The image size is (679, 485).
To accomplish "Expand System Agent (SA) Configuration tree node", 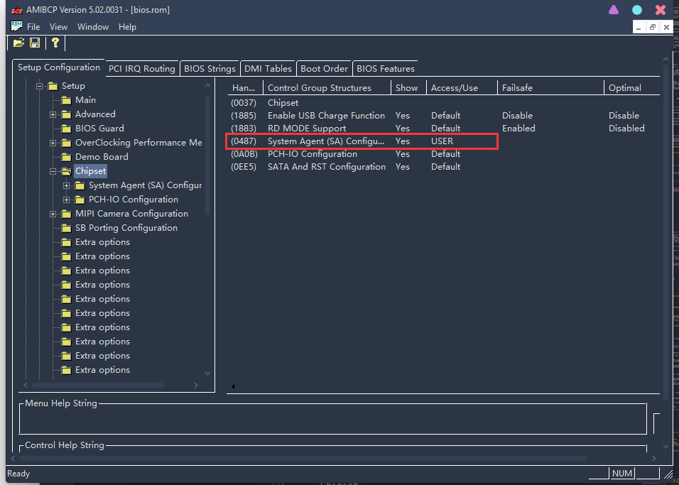I will 66,186.
